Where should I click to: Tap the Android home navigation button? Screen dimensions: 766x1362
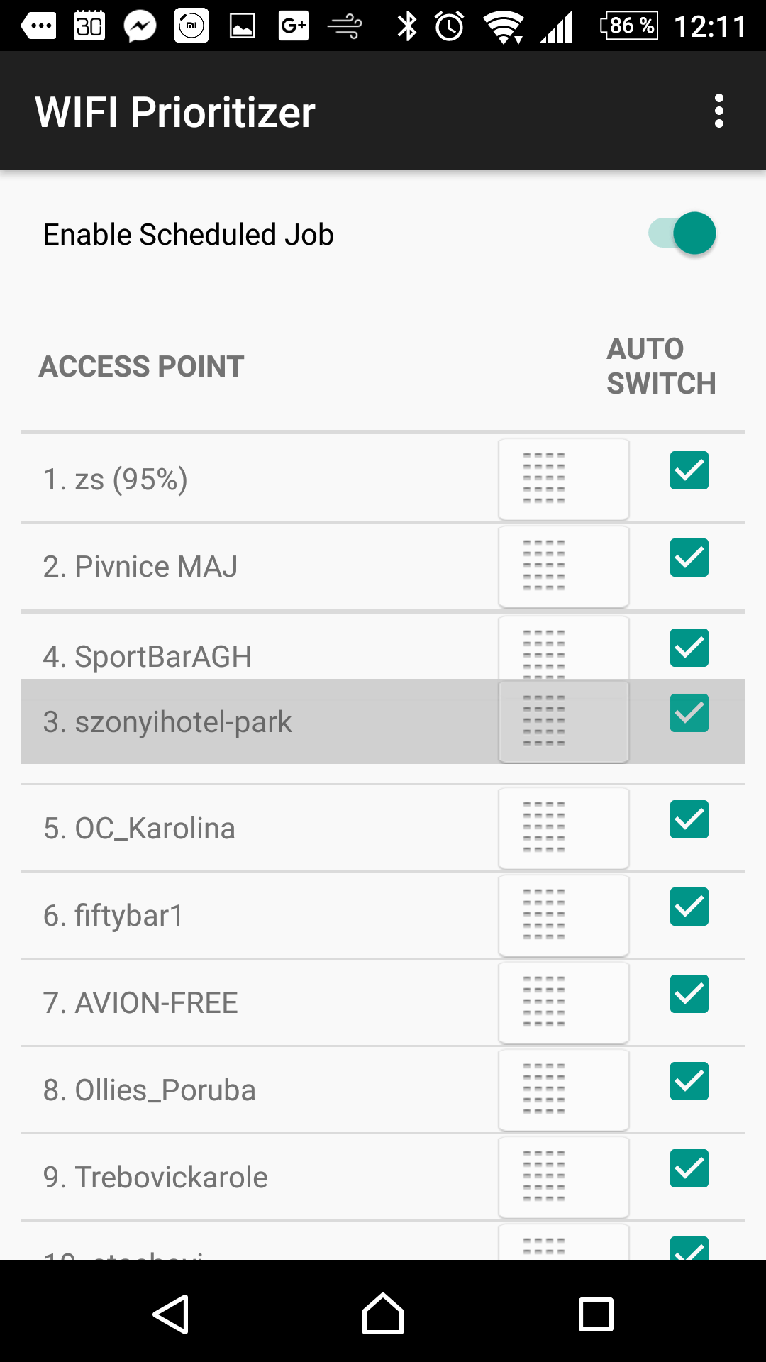[x=383, y=1314]
